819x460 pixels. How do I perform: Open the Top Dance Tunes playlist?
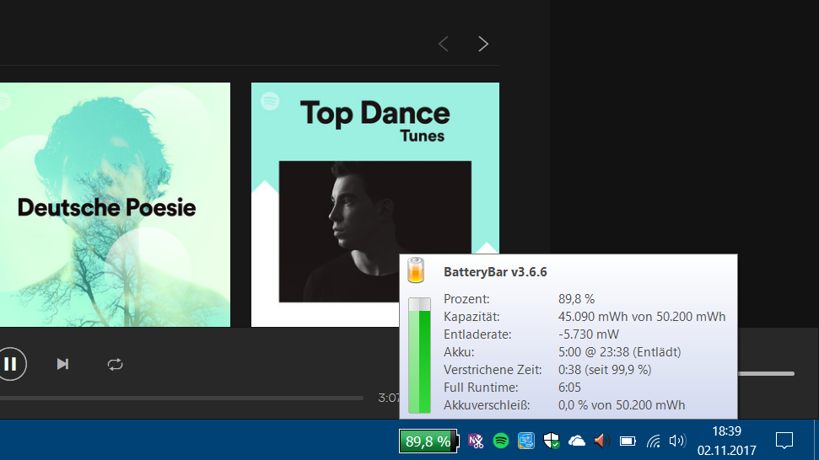[375, 205]
